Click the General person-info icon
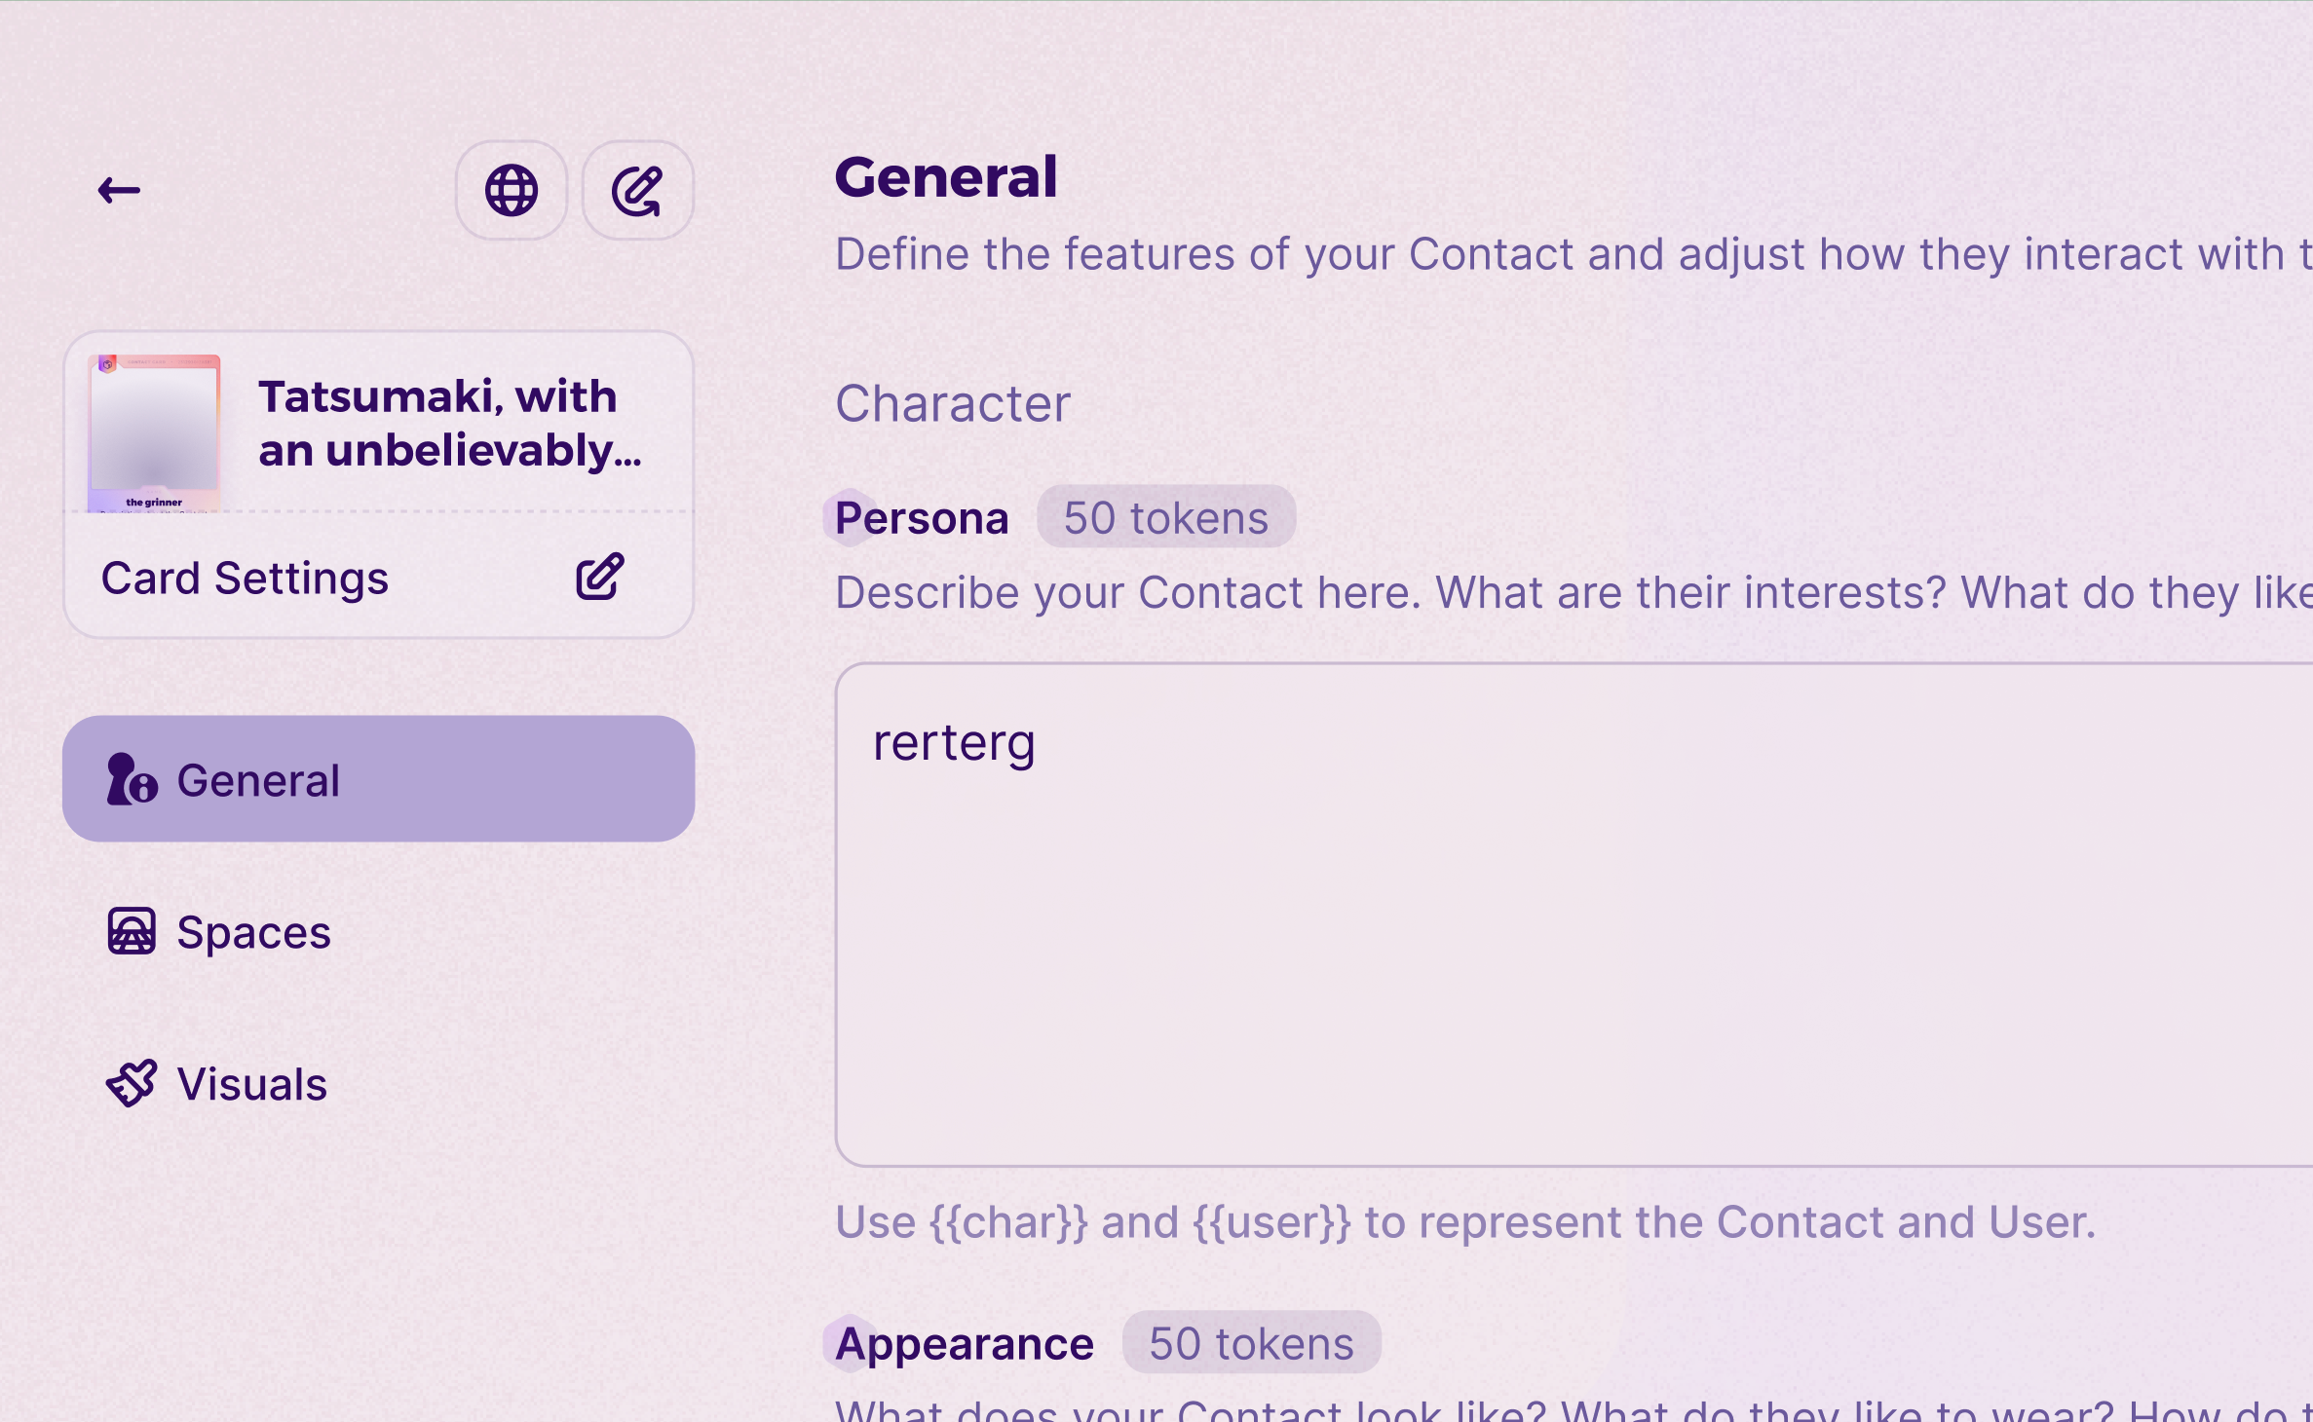2313x1422 pixels. pyautogui.click(x=132, y=779)
